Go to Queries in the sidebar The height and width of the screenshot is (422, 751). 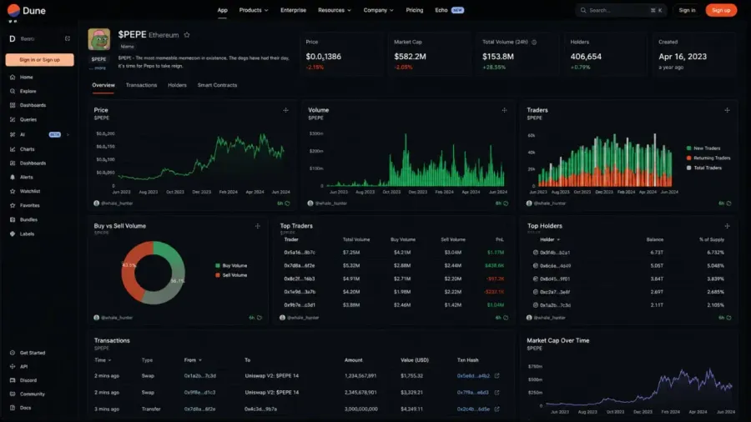tap(23, 119)
